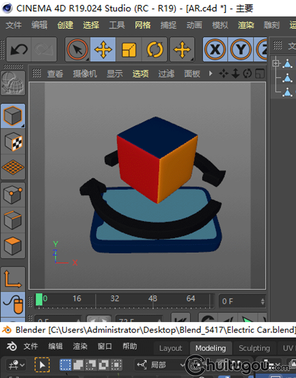The height and width of the screenshot is (378, 296).
Task: Click viewport pan camera icon
Action: pyautogui.click(x=223, y=74)
